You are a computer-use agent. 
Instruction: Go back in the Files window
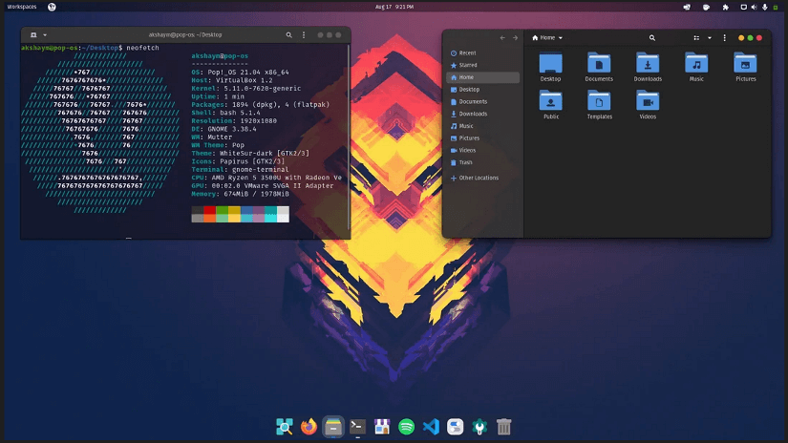[x=502, y=37]
